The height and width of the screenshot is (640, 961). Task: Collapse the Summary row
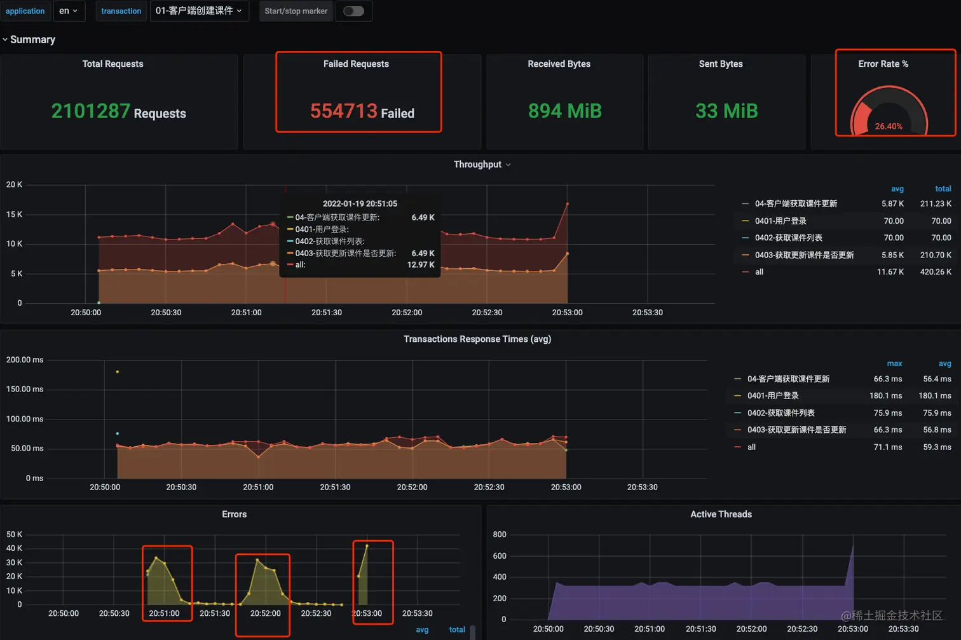point(29,39)
